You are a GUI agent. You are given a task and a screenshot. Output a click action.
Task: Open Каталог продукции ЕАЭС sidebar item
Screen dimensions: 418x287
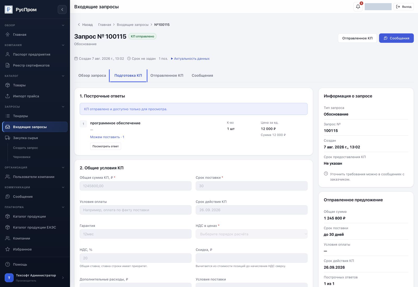[x=35, y=227]
